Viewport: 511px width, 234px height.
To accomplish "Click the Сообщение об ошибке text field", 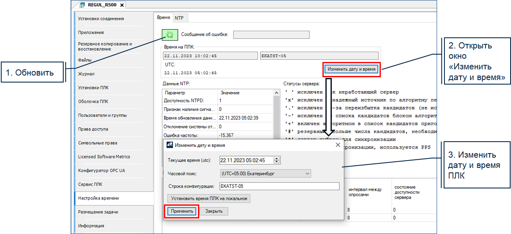I will (x=271, y=35).
